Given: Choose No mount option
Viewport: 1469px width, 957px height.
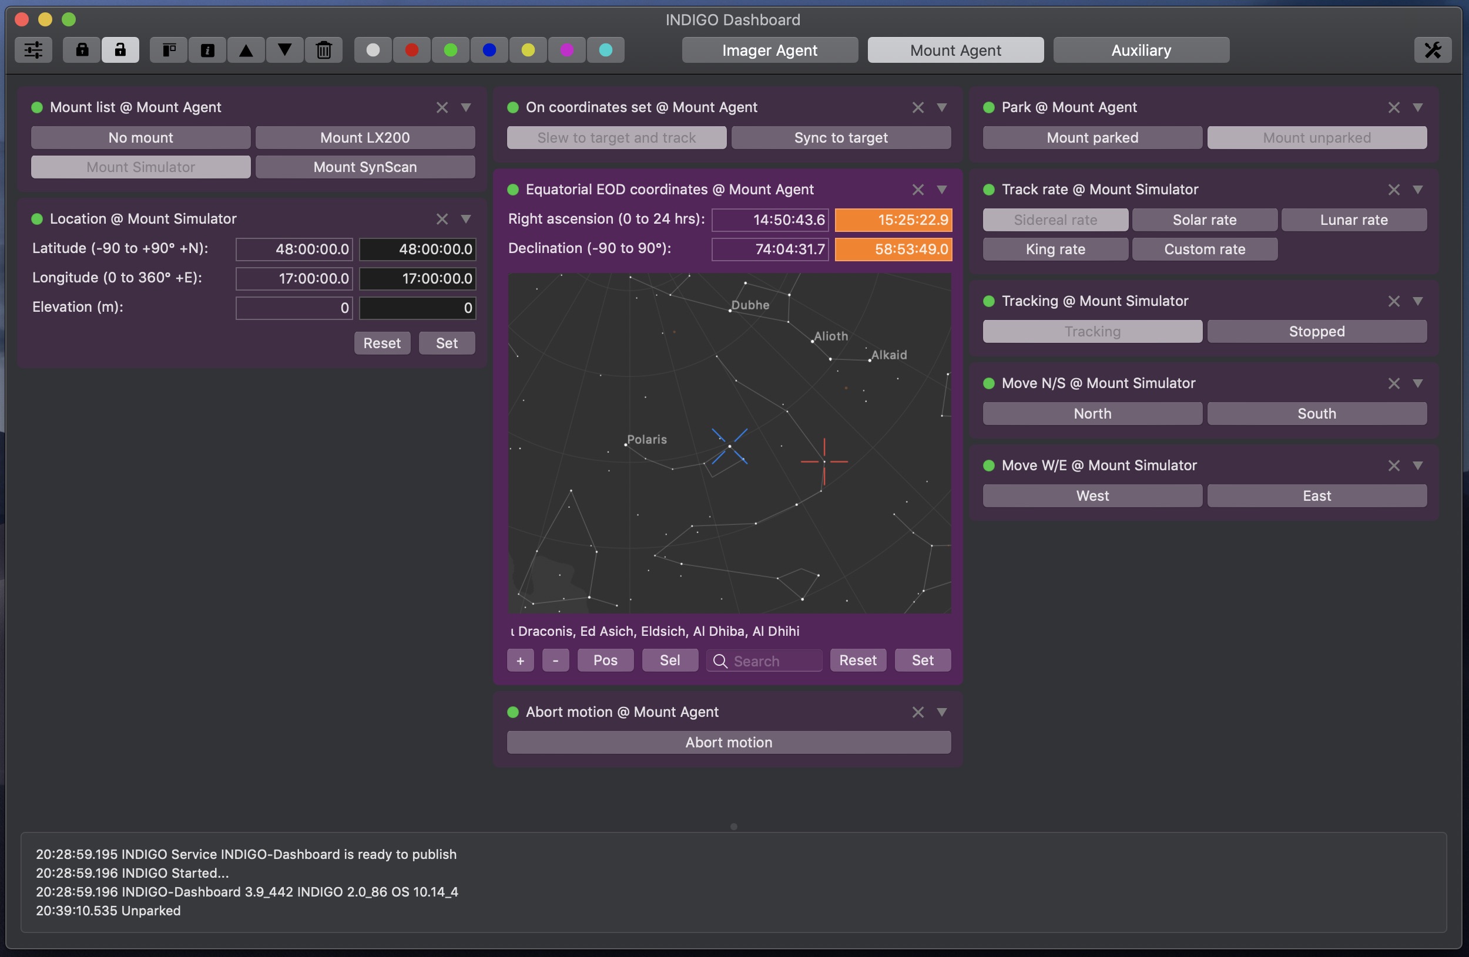Looking at the screenshot, I should (140, 137).
